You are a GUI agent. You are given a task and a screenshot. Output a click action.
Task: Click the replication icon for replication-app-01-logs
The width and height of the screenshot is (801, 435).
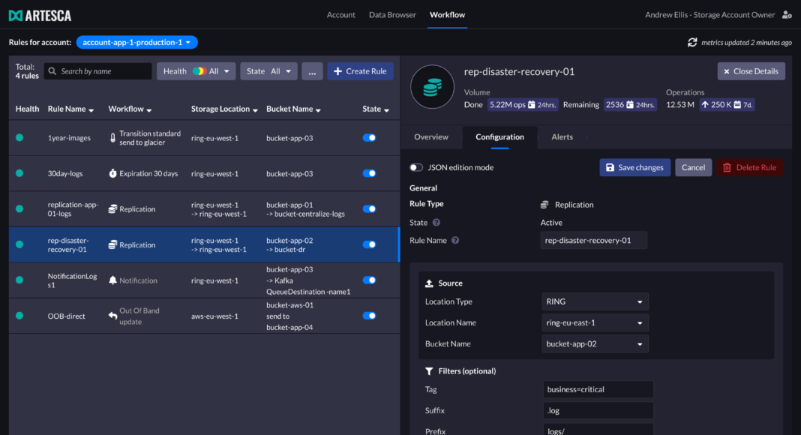(113, 208)
